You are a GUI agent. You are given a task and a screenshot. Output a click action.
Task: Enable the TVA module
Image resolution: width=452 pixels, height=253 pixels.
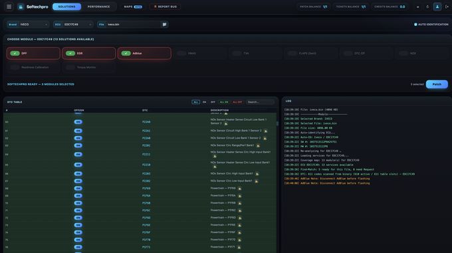[237, 53]
